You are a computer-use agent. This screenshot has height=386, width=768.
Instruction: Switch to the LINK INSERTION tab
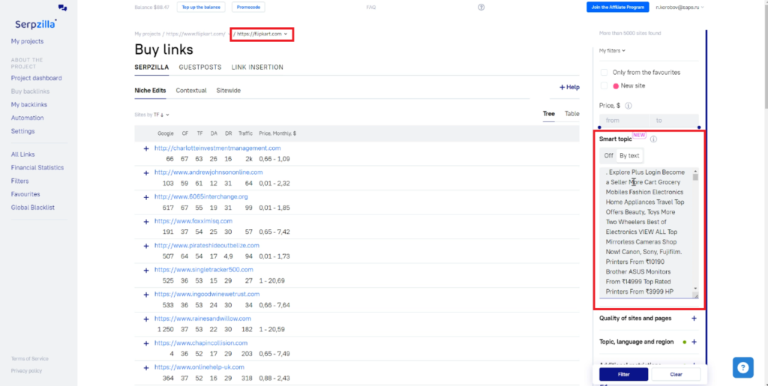[257, 67]
